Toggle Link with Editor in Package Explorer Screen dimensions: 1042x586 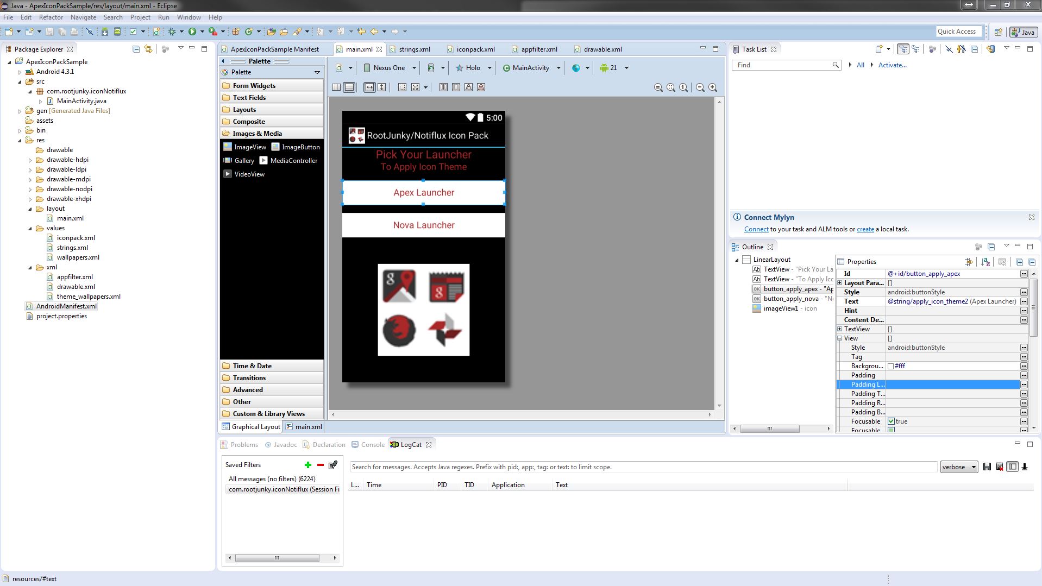[148, 49]
